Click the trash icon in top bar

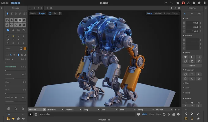click(205, 3)
